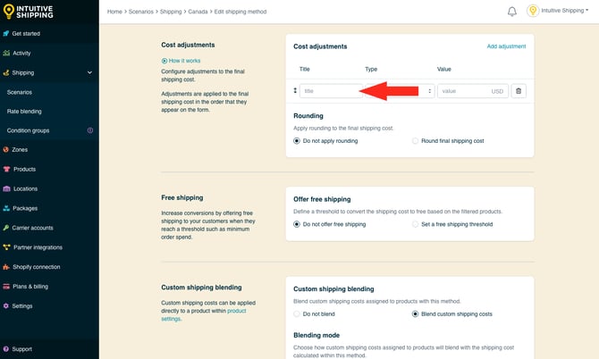Go to Products page
This screenshot has width=599, height=359.
[24, 169]
